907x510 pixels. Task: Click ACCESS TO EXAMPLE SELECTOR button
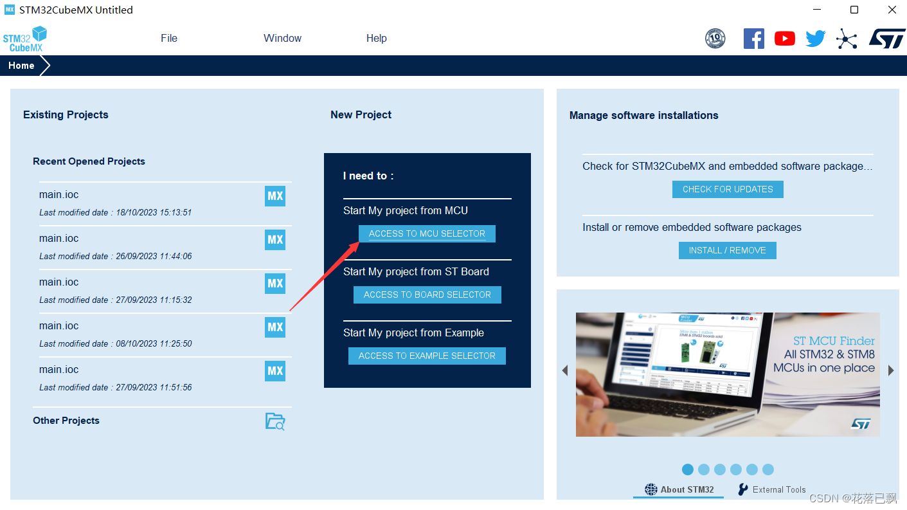click(x=427, y=356)
